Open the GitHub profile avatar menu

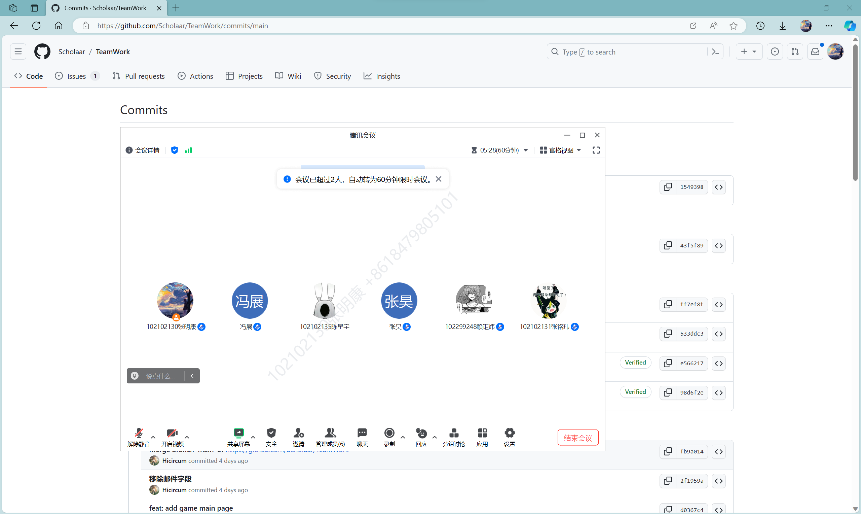pos(835,52)
